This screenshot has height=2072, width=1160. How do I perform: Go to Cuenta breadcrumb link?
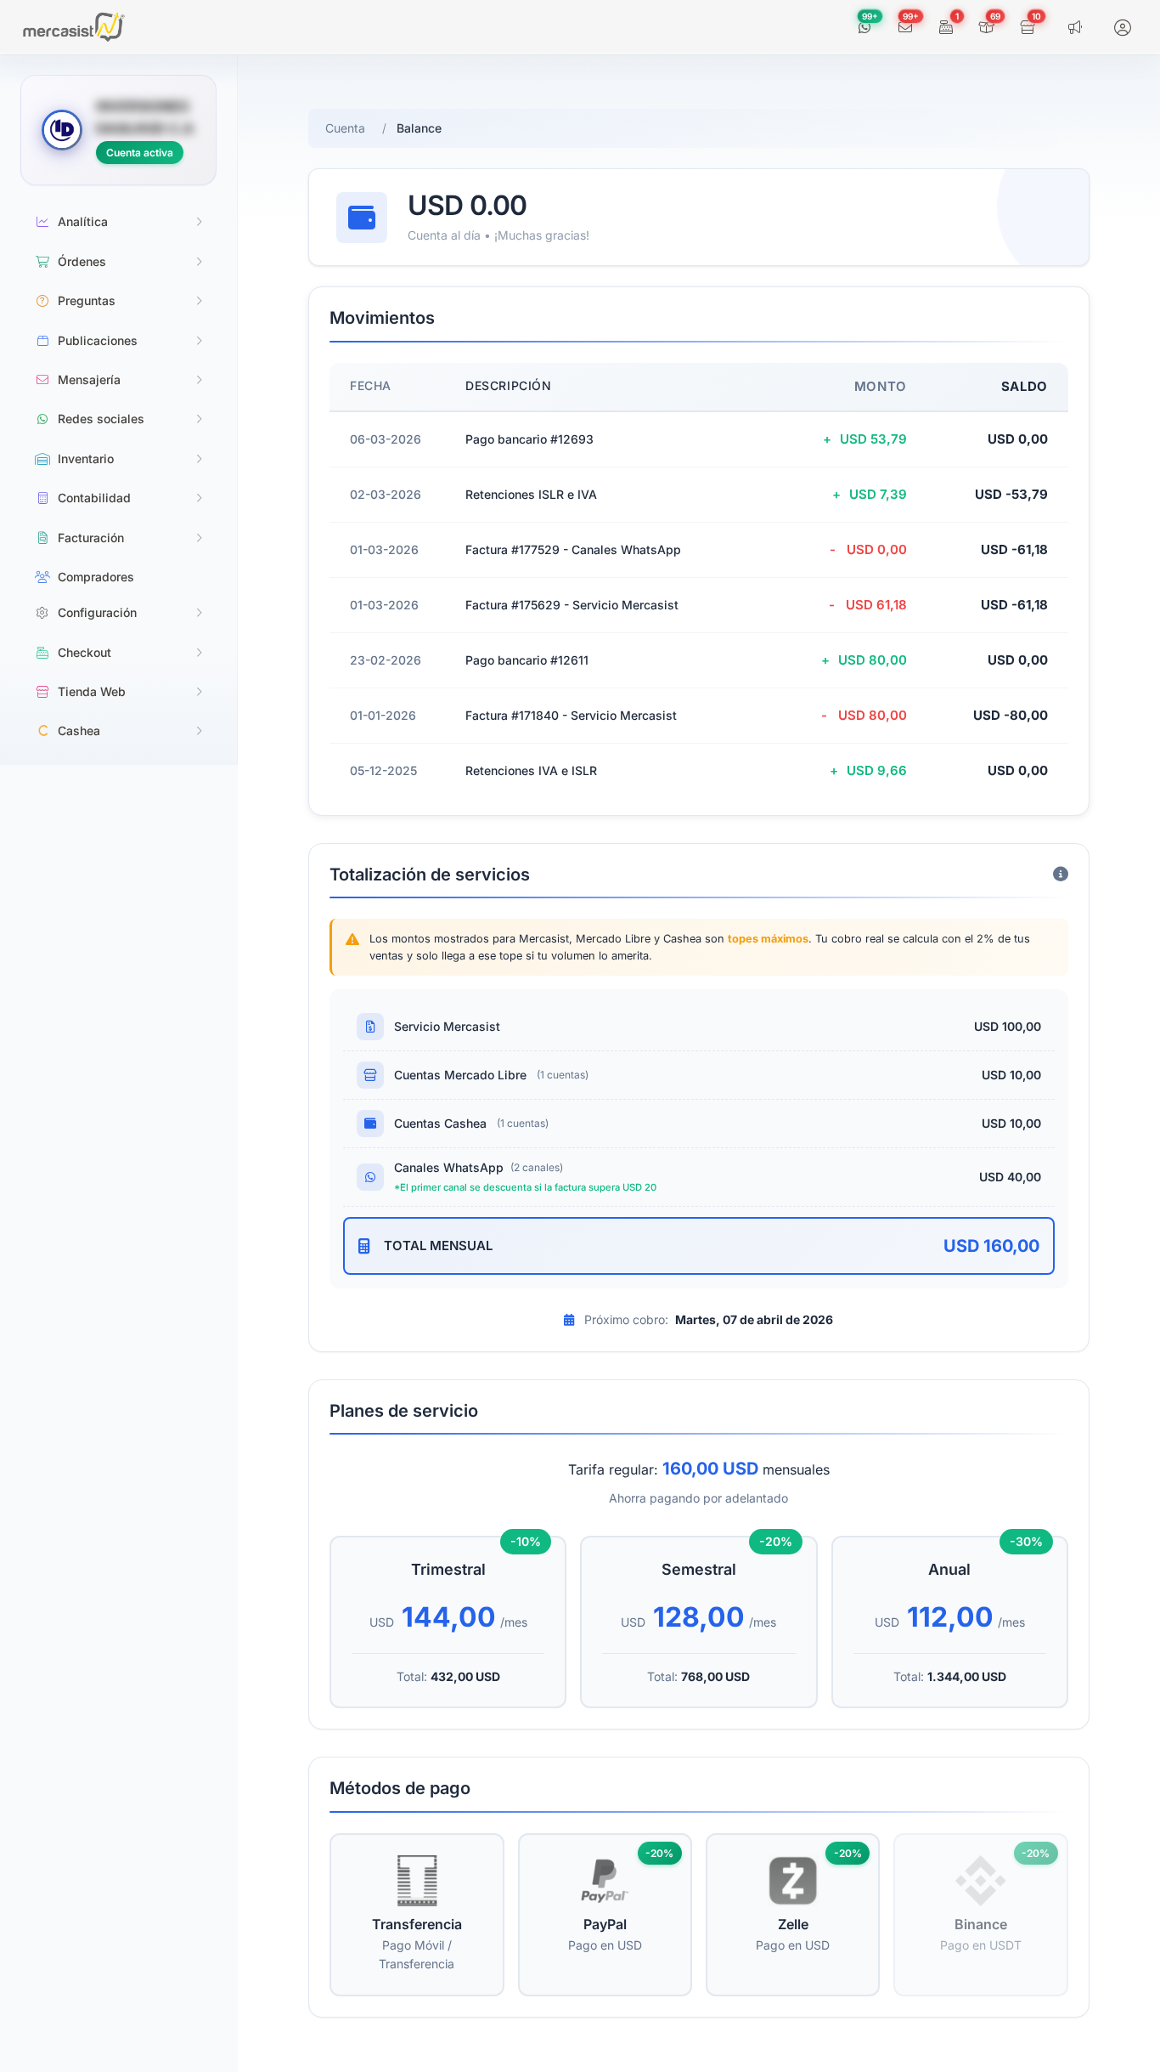pyautogui.click(x=345, y=128)
